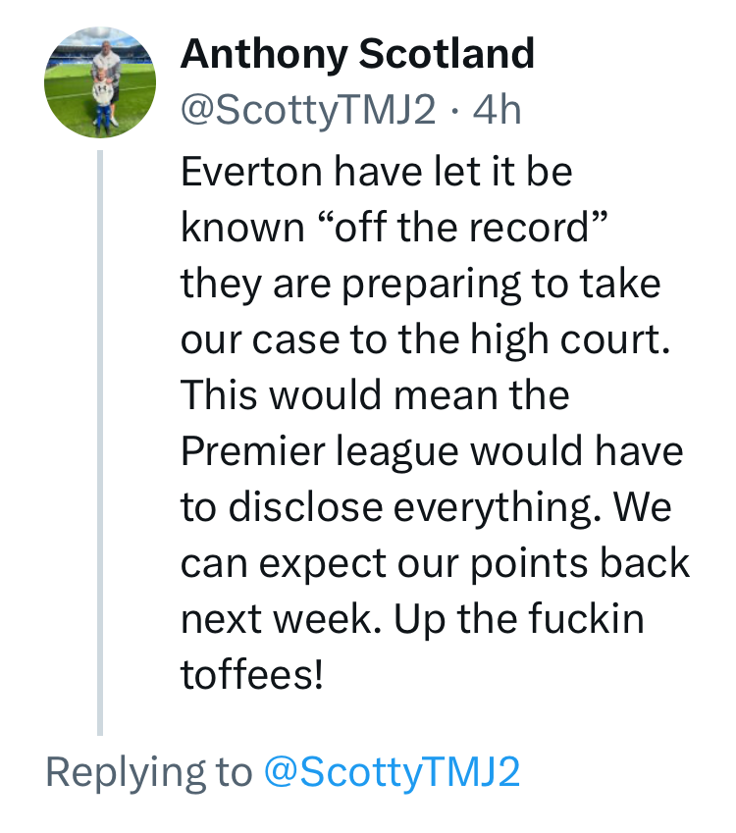Click the vertical thread connector line
Viewport: 736px width, 833px height.
pyautogui.click(x=100, y=443)
